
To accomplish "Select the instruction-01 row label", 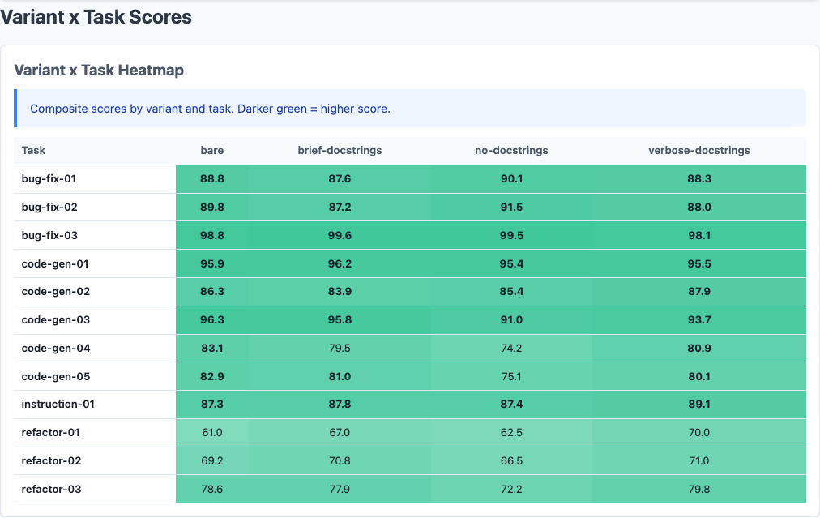I will click(58, 404).
